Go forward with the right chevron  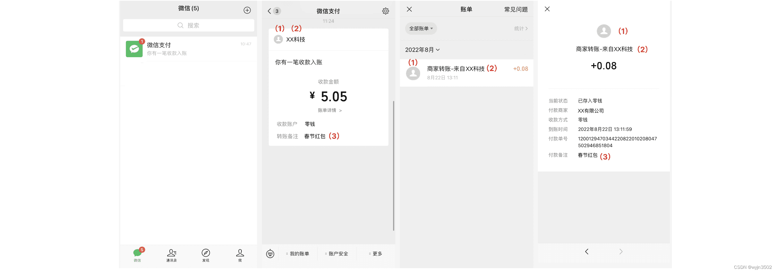pos(621,252)
